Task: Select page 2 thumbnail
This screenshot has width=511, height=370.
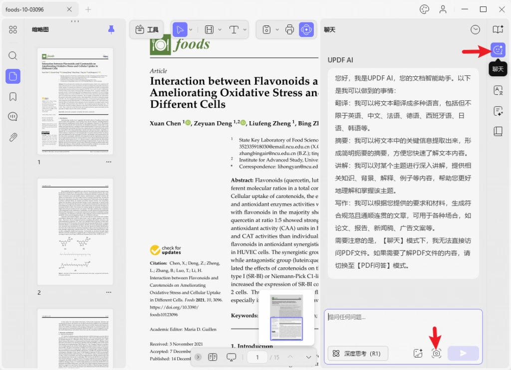Action: [x=75, y=231]
